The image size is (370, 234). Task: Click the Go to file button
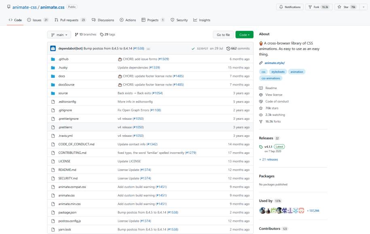click(223, 35)
